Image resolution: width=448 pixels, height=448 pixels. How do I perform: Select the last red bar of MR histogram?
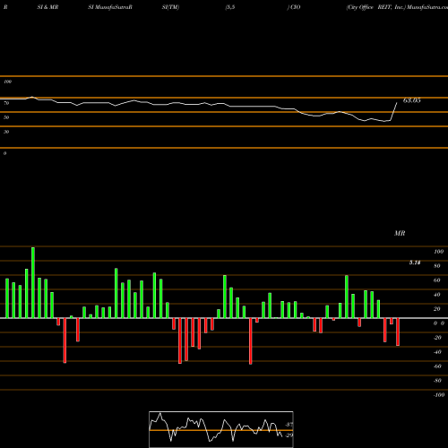[398, 332]
